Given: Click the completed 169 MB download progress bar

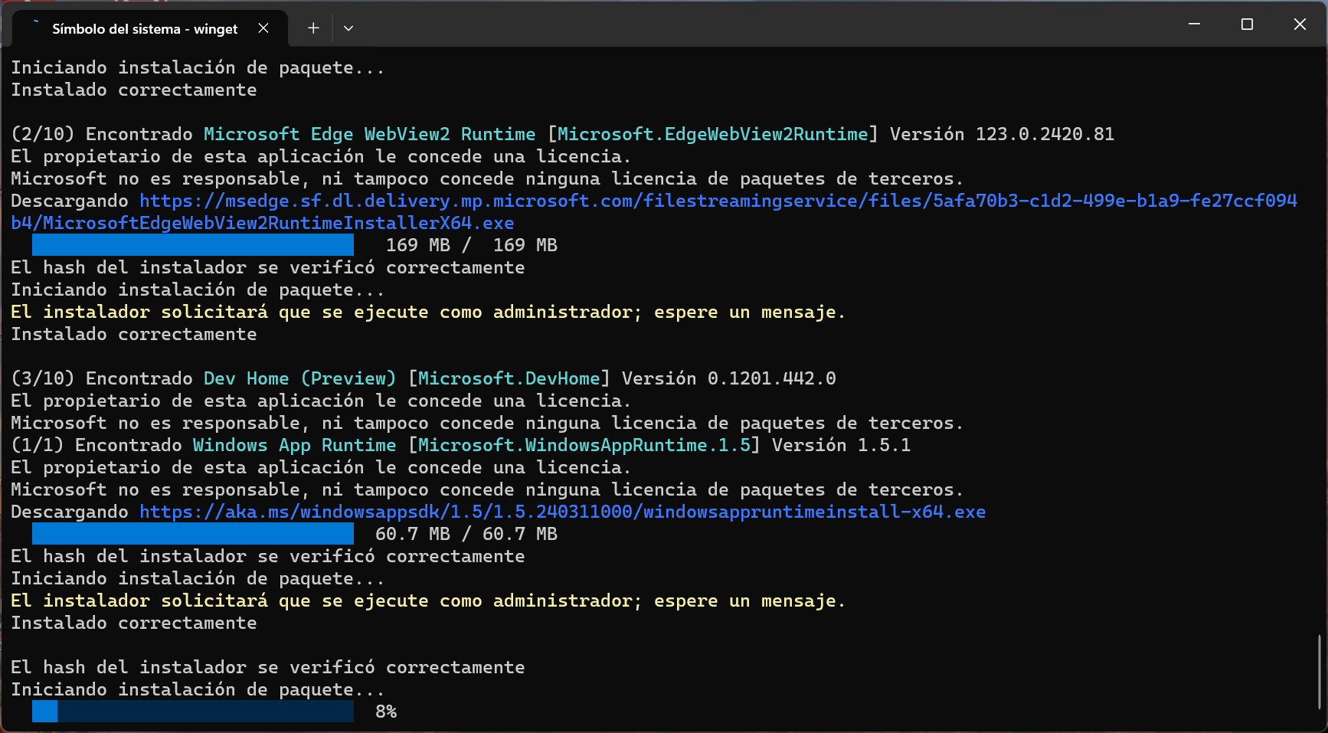Looking at the screenshot, I should 191,245.
